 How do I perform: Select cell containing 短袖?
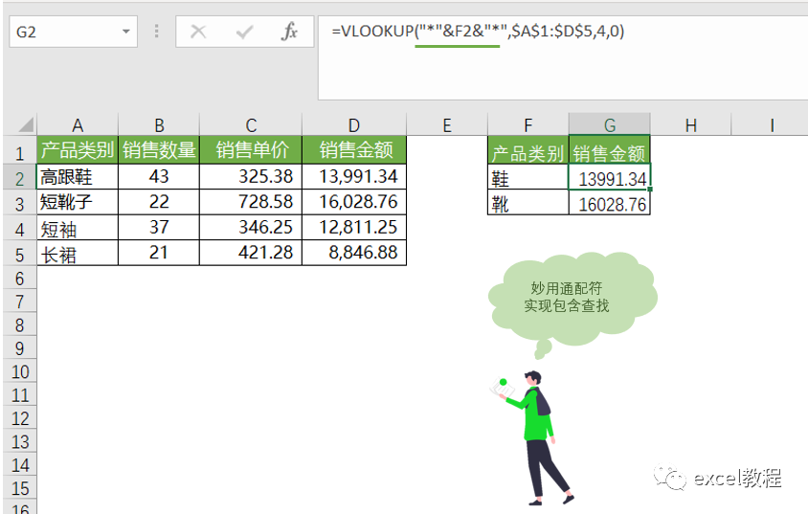pyautogui.click(x=78, y=227)
